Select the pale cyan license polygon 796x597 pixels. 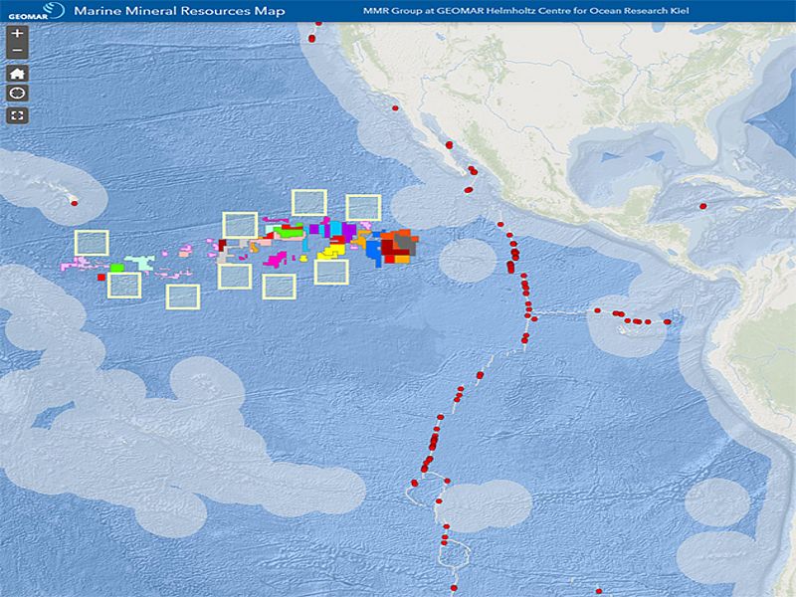point(142,262)
